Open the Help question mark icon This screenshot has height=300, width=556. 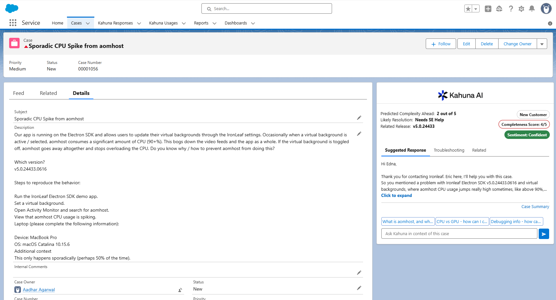click(511, 9)
